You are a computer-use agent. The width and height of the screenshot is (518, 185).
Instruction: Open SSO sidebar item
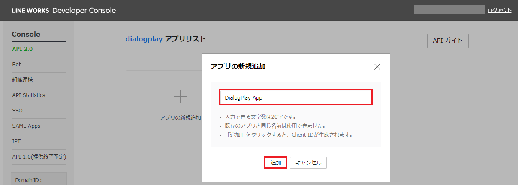(x=17, y=111)
